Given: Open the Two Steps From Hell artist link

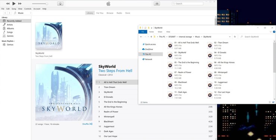Looking at the screenshot, I should [x=115, y=71].
